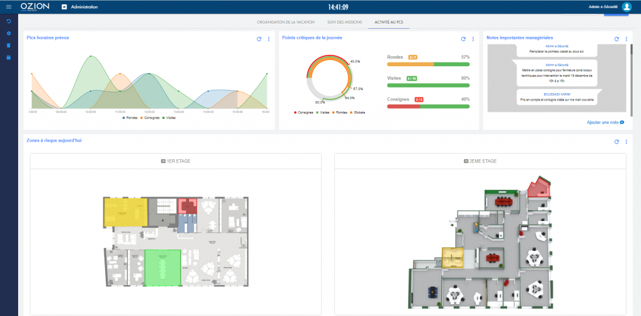This screenshot has width=641, height=316.
Task: Click the 80.0% label on donut chart
Action: (320, 102)
